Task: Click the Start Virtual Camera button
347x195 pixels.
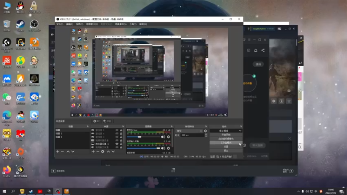Action: pos(226,139)
